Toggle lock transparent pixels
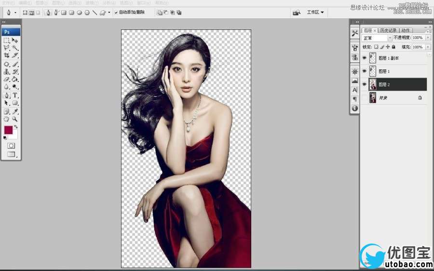This screenshot has height=271, width=434. pyautogui.click(x=376, y=47)
